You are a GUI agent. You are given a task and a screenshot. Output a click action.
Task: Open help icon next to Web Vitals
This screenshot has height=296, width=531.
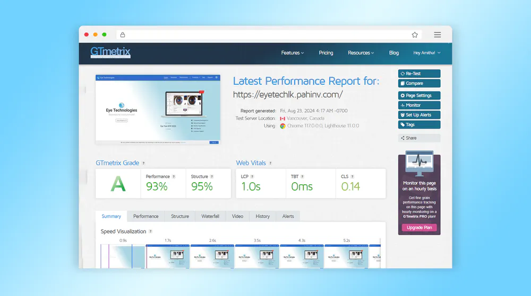[x=270, y=163]
